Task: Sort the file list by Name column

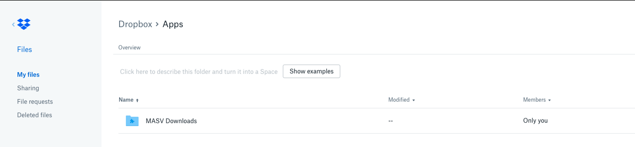Action: click(126, 100)
